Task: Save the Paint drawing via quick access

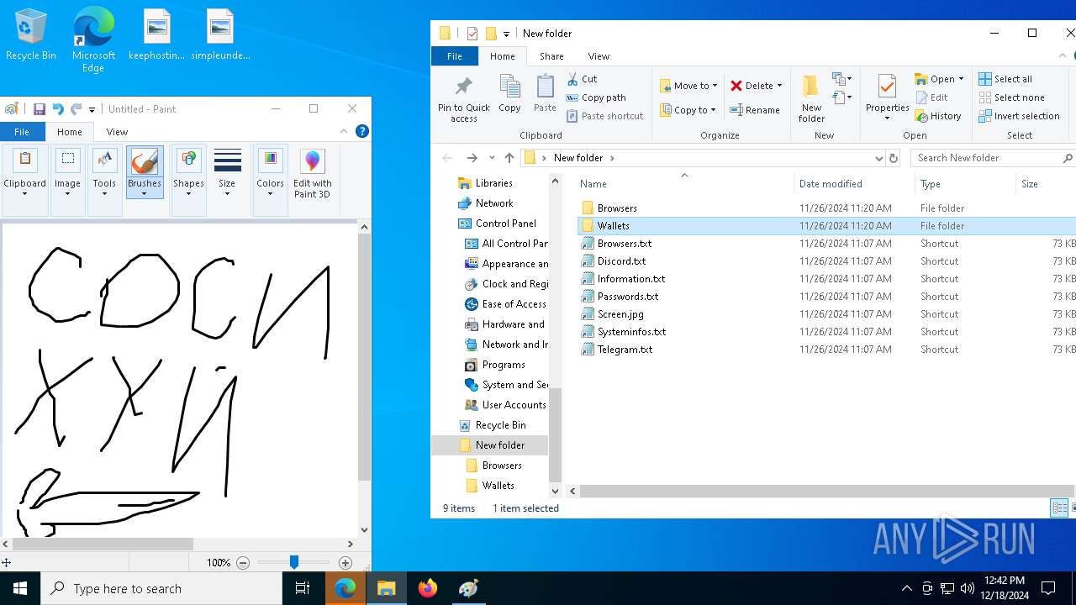Action: coord(39,108)
